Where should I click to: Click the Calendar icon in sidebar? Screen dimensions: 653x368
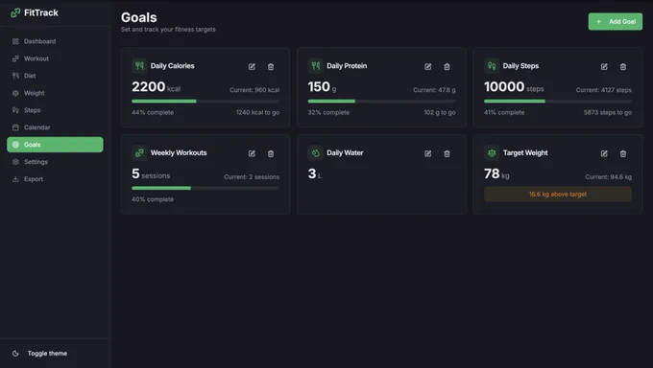(15, 127)
